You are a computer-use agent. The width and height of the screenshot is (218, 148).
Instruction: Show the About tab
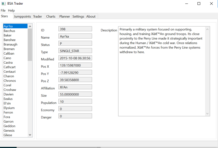point(91,17)
